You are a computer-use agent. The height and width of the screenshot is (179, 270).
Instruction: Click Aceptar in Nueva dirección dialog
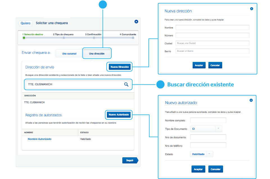click(x=199, y=65)
